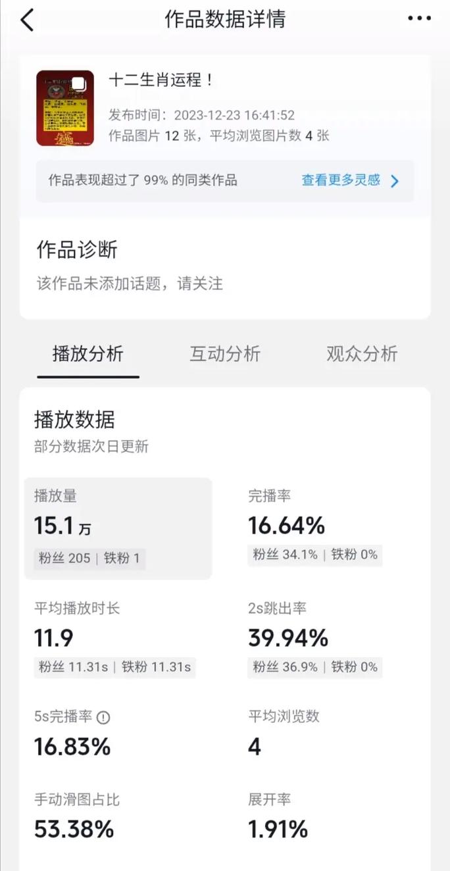Tap the artwork cover image thumbnail

point(65,105)
